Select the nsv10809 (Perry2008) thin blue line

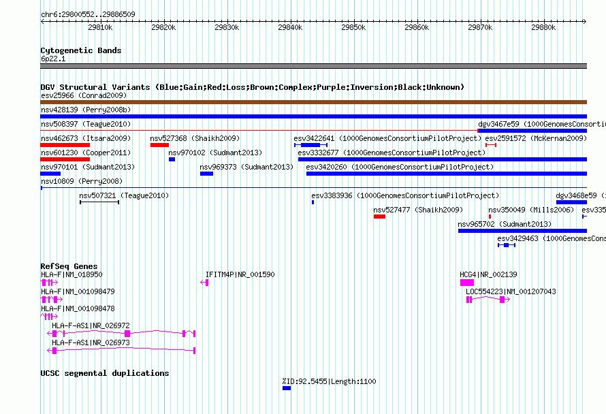point(313,188)
